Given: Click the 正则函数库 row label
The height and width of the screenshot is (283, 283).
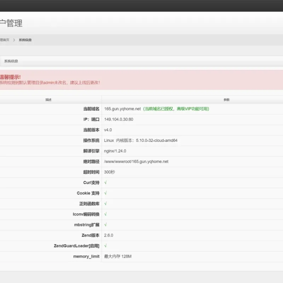Looking at the screenshot, I should tap(89, 204).
